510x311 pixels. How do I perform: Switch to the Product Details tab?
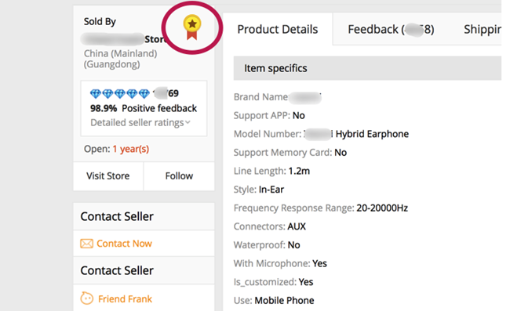click(x=278, y=29)
